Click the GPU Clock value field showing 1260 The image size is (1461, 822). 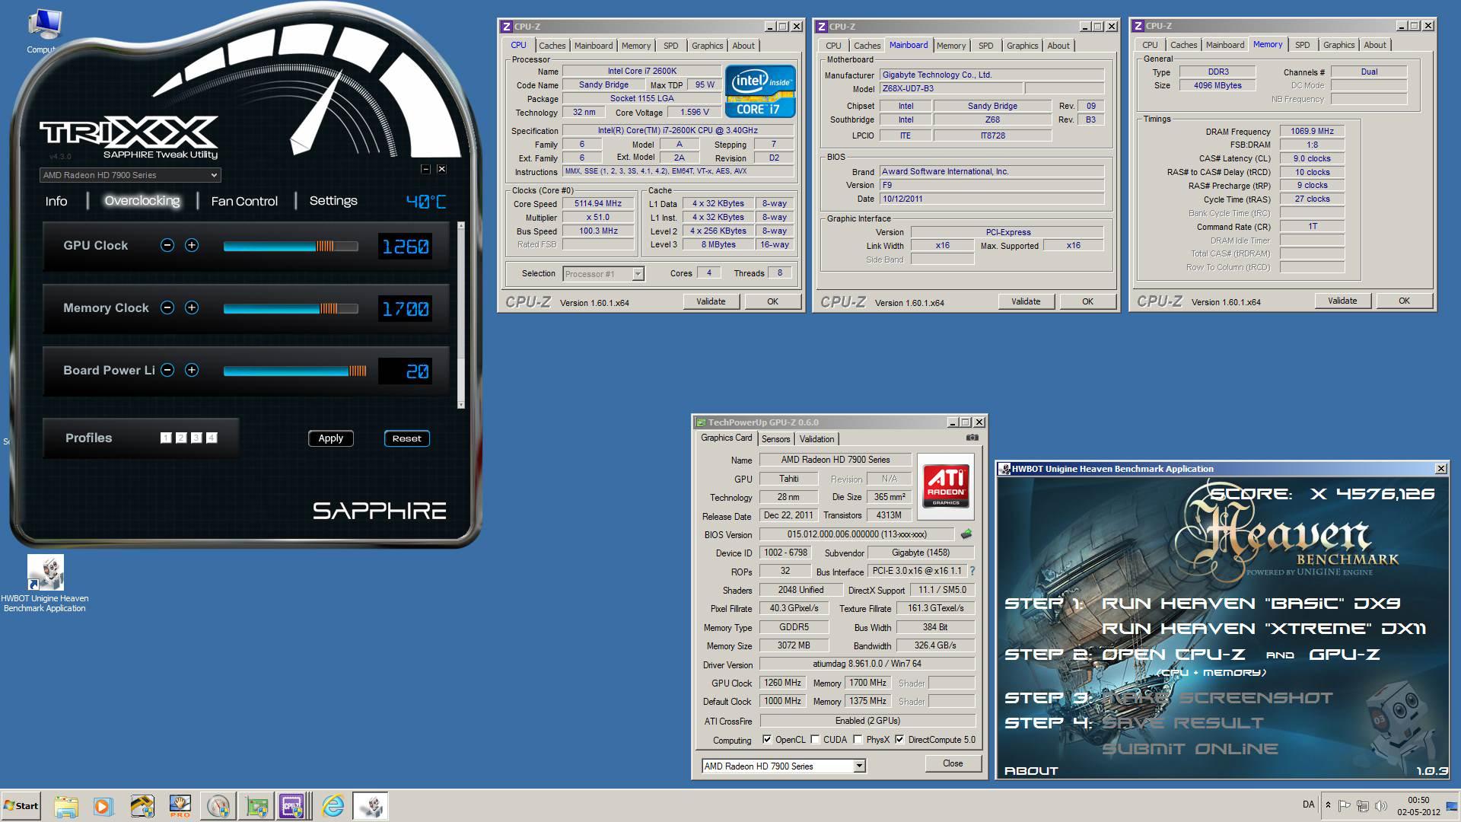[x=405, y=246]
